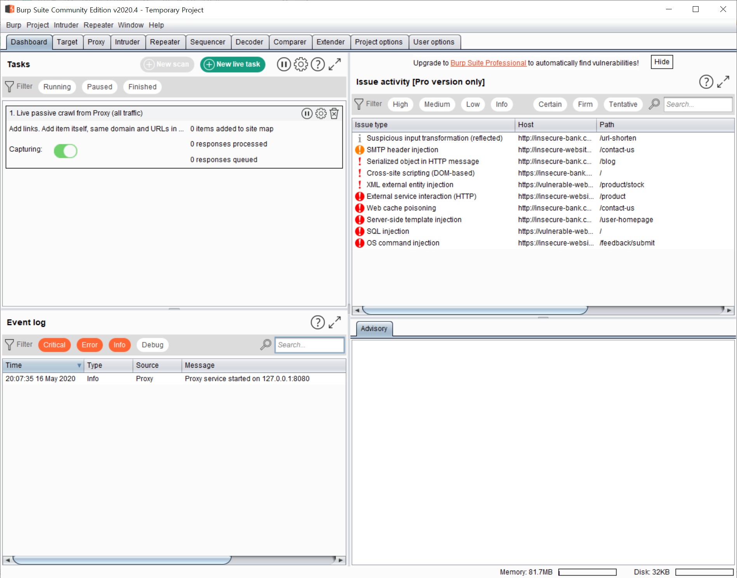Click the Event log filter funnel icon
This screenshot has width=737, height=578.
click(x=9, y=345)
